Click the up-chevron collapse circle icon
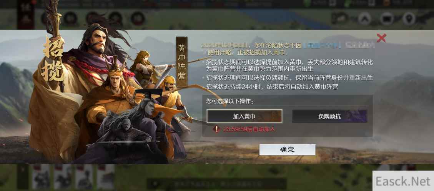 click(364, 19)
